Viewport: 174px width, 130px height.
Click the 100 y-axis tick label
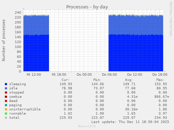[18, 47]
